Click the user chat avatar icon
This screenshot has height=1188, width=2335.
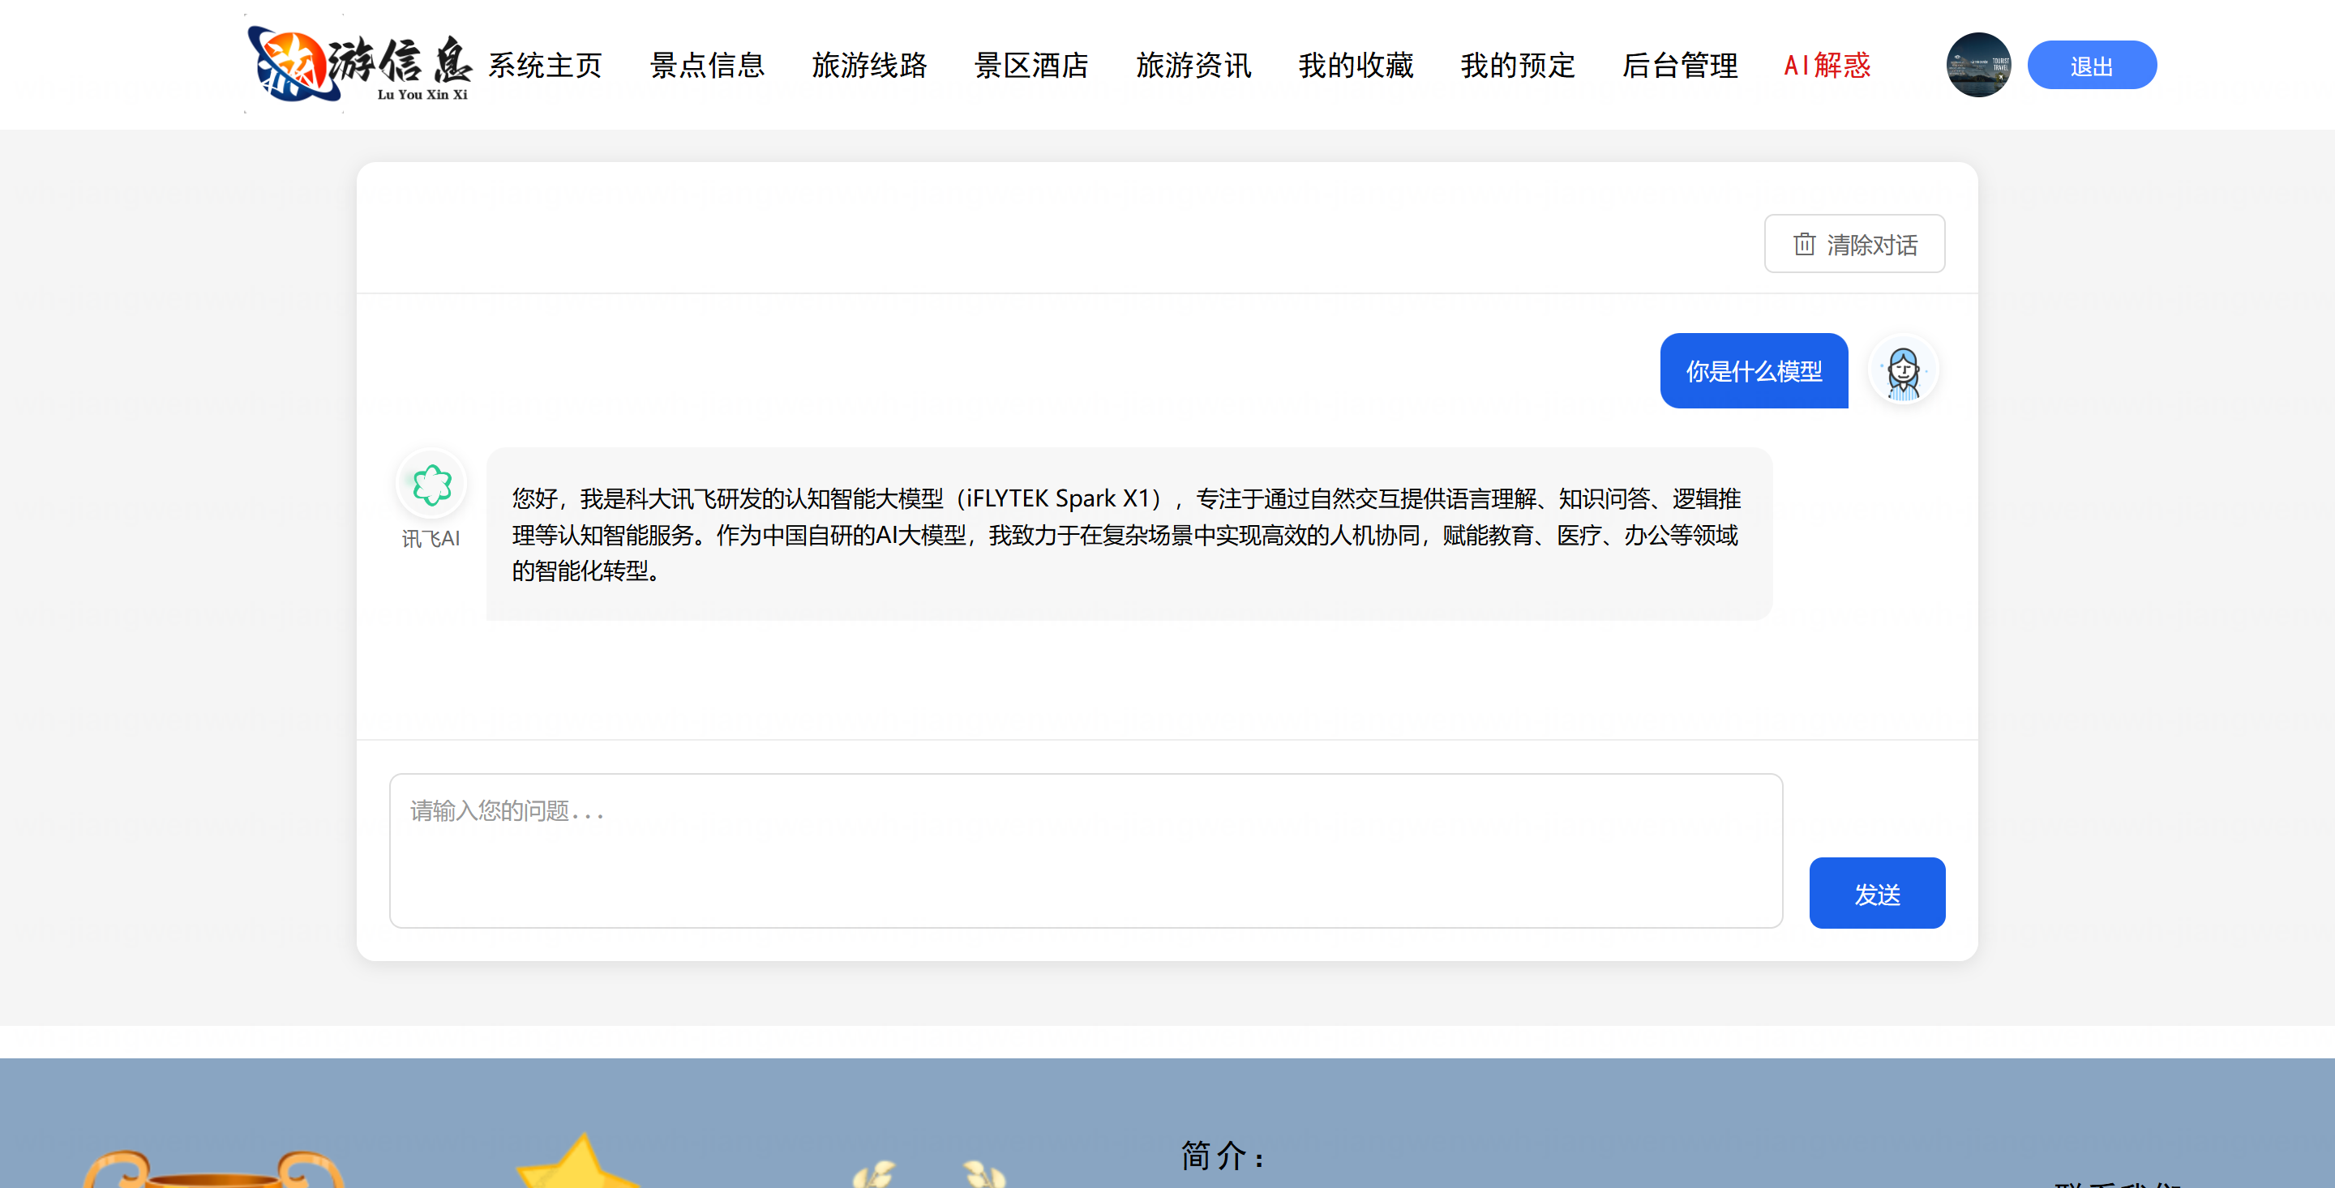[1903, 370]
